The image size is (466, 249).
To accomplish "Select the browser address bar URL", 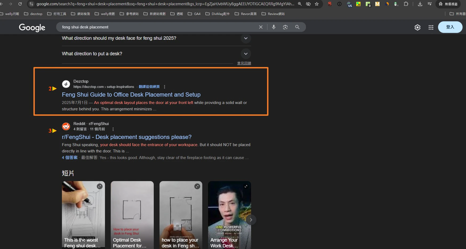I will [165, 4].
